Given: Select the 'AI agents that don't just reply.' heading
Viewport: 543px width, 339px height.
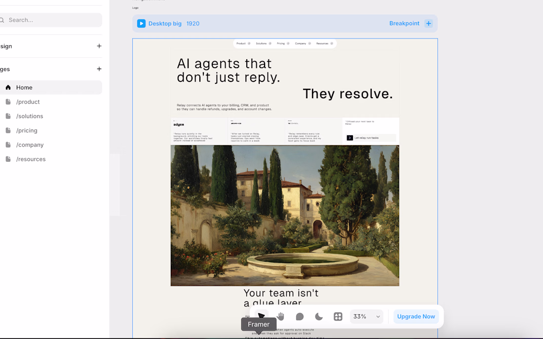Looking at the screenshot, I should pos(229,70).
